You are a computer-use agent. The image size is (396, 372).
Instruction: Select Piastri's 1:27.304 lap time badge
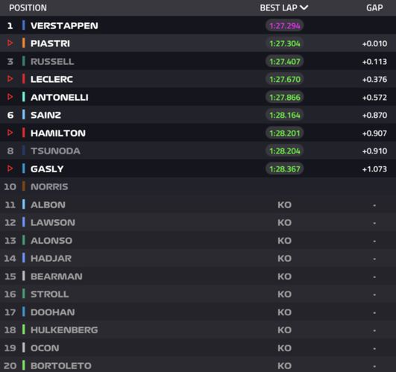[285, 43]
